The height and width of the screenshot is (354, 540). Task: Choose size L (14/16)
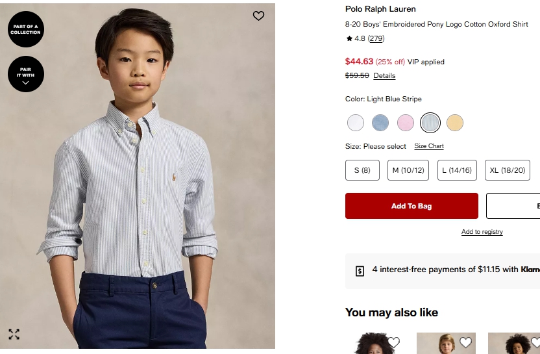[457, 170]
